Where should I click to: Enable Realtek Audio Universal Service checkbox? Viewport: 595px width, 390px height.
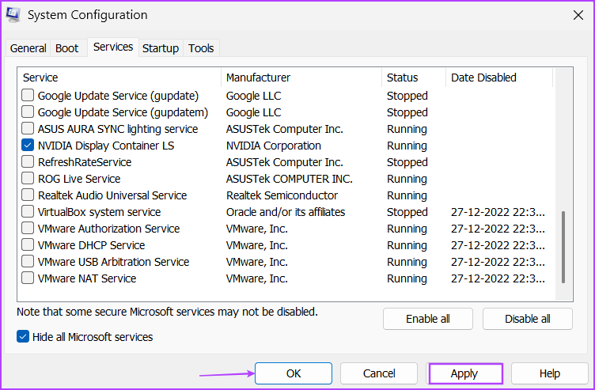[x=28, y=195]
